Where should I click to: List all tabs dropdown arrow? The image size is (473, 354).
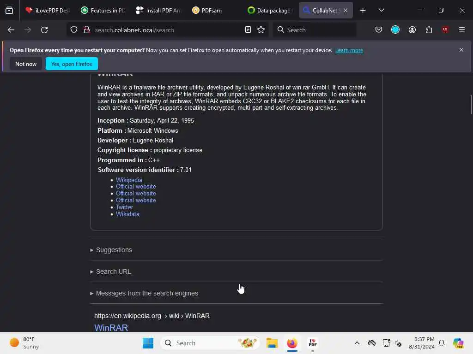point(381,10)
